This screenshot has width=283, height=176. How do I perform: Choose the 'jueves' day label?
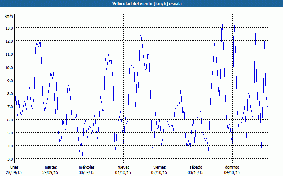[123, 167]
